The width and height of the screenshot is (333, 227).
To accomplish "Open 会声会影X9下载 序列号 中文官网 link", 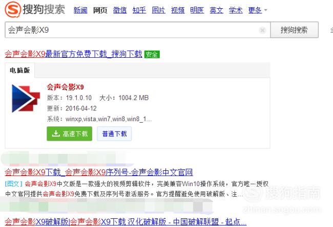I will click(98, 172).
